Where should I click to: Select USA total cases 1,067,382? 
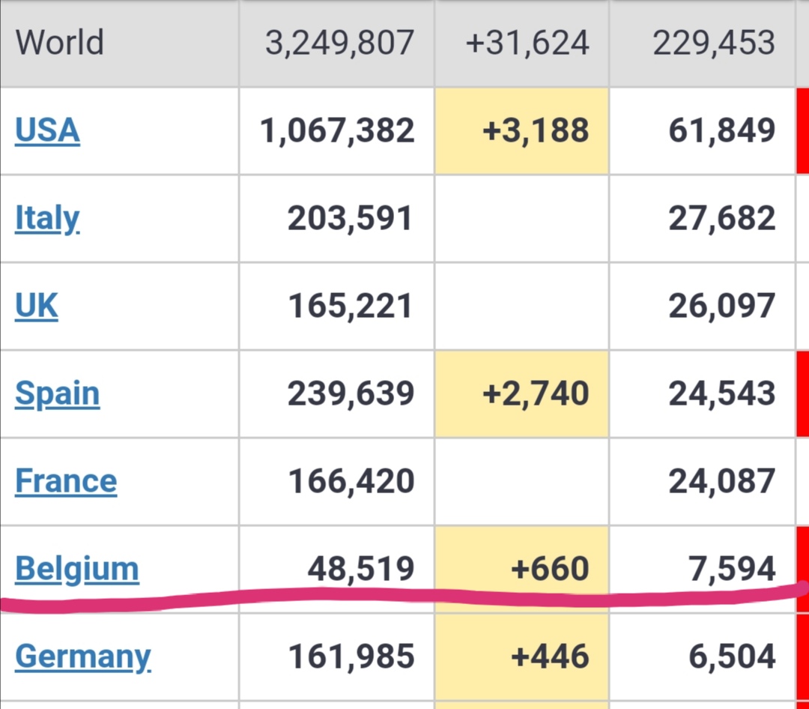(337, 130)
